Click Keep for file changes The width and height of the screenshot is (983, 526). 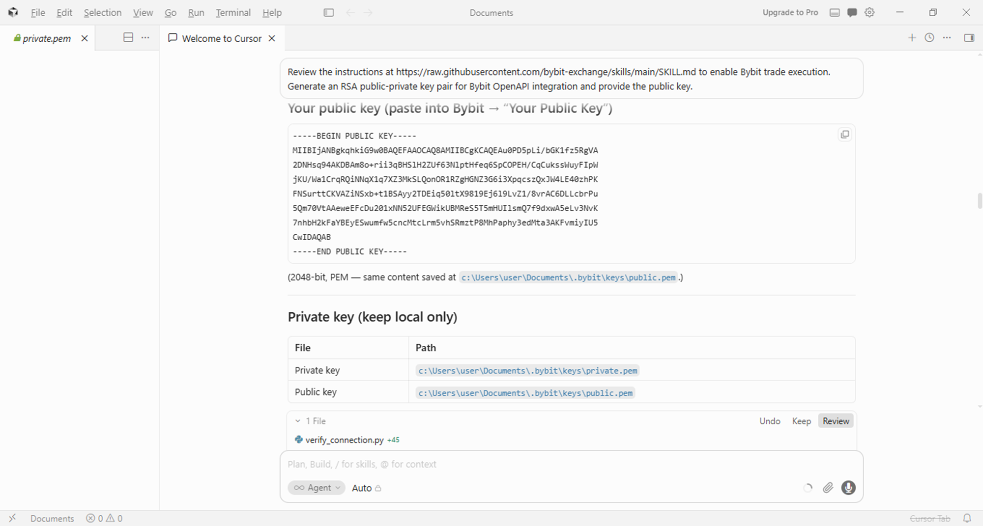[801, 421]
